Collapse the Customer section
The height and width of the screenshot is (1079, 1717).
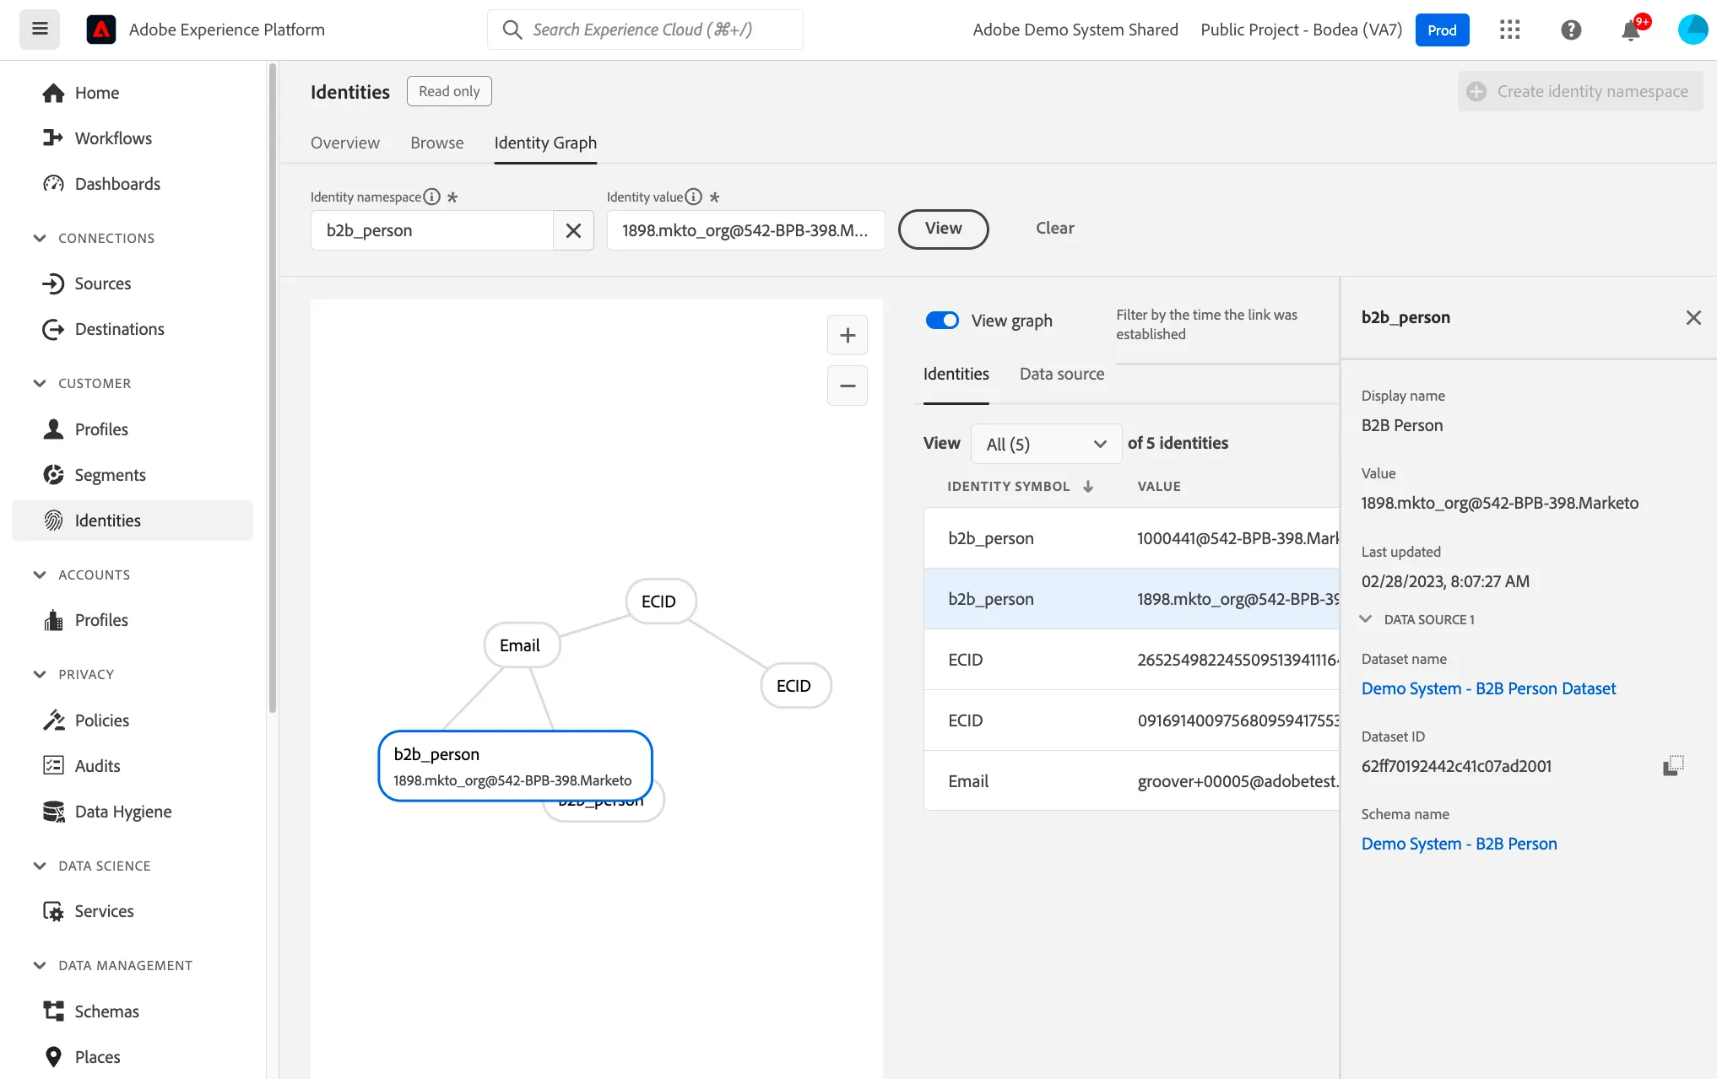(40, 384)
